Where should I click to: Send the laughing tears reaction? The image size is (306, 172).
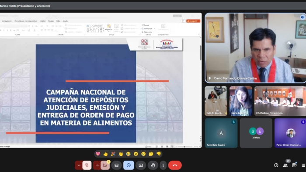point(128,154)
